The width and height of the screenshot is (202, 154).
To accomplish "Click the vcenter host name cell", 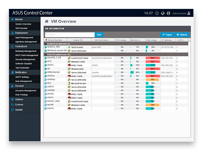I will click(x=95, y=73).
